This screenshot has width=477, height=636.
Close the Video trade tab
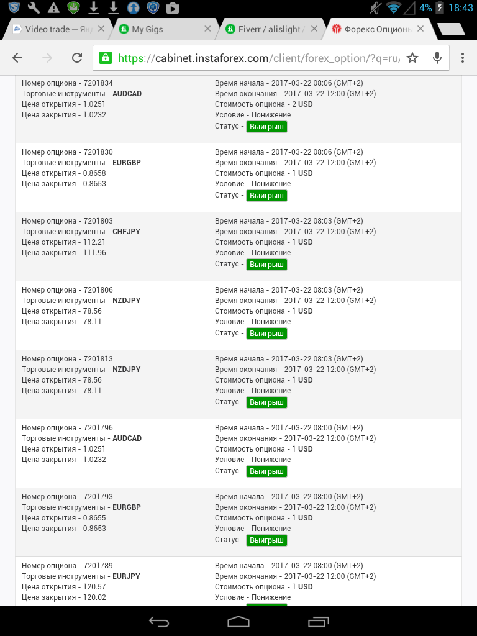[101, 29]
